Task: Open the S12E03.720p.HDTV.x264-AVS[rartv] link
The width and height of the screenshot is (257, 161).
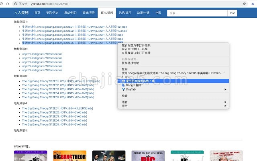Action: [58, 89]
